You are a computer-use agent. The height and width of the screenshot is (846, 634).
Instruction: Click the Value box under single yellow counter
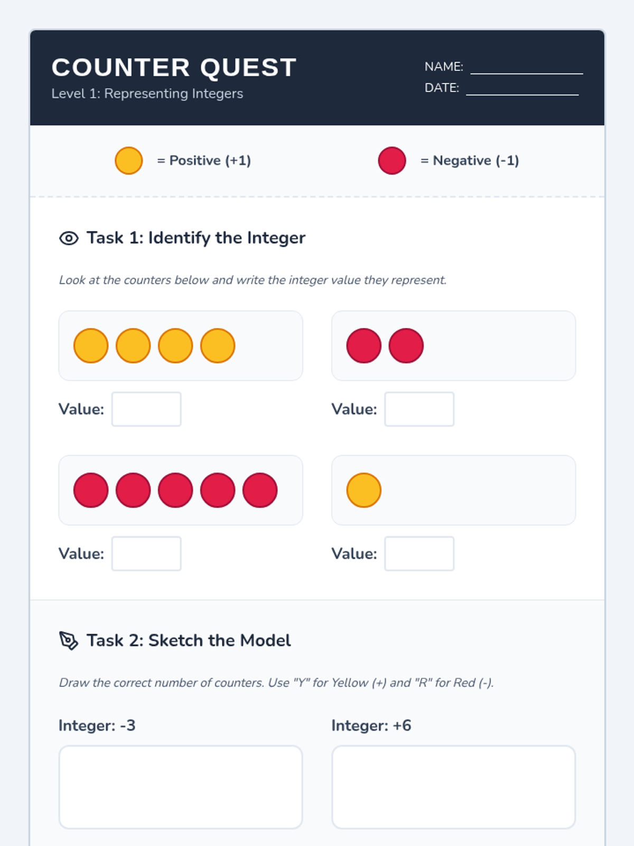pyautogui.click(x=419, y=554)
